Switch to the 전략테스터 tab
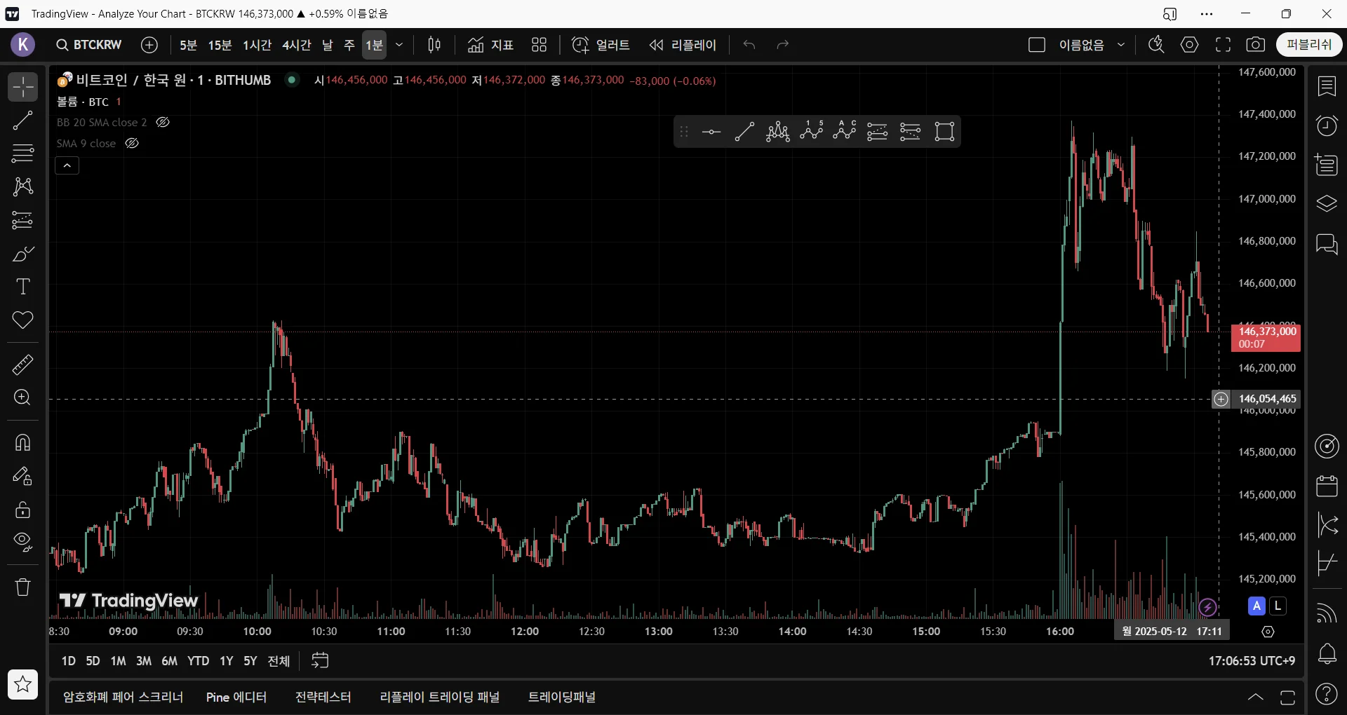Image resolution: width=1347 pixels, height=715 pixels. tap(323, 697)
